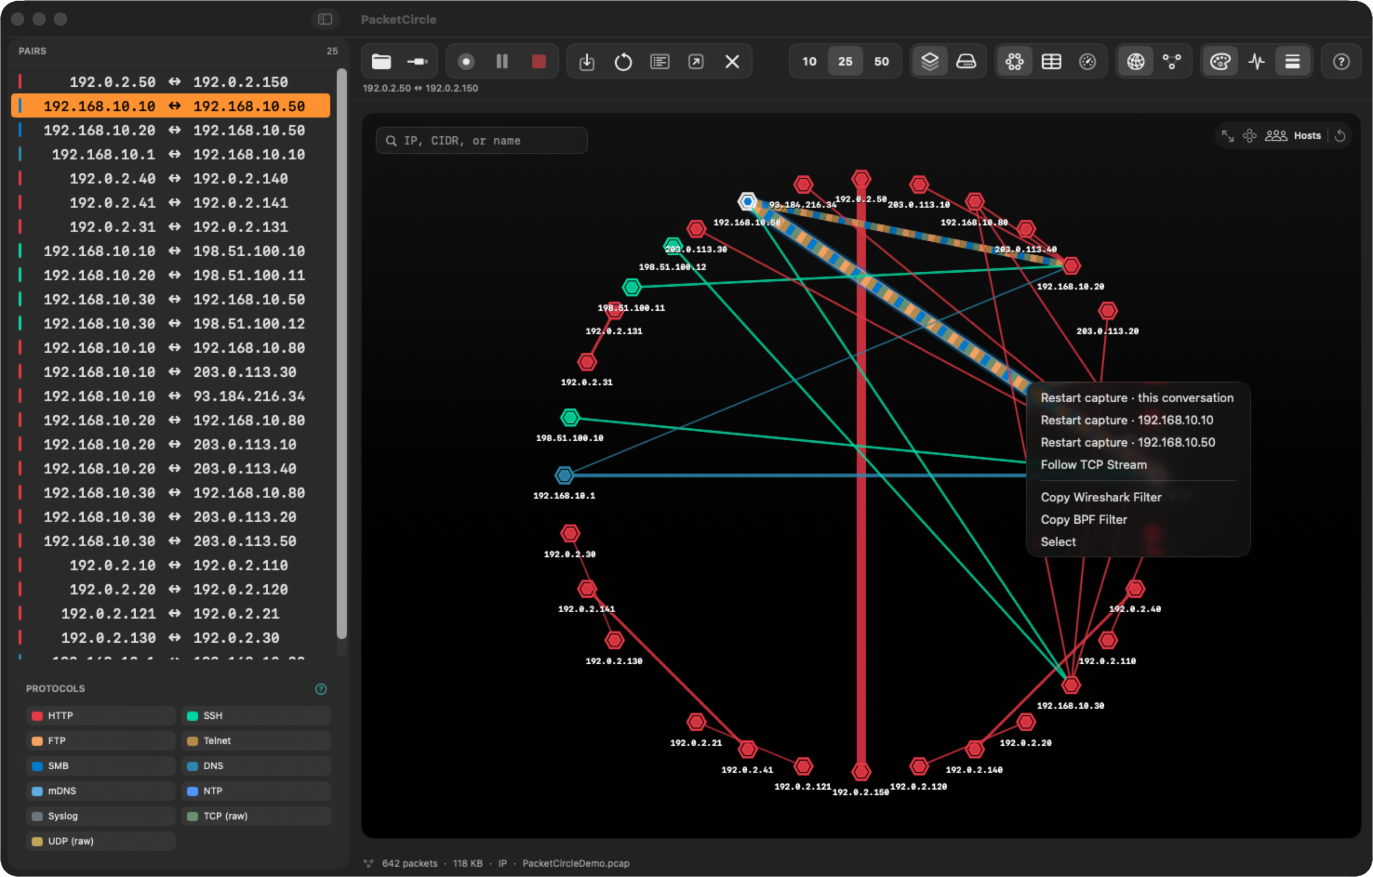Screen dimensions: 1373x877
Task: Click the Hosts grouping button
Action: (x=1293, y=136)
